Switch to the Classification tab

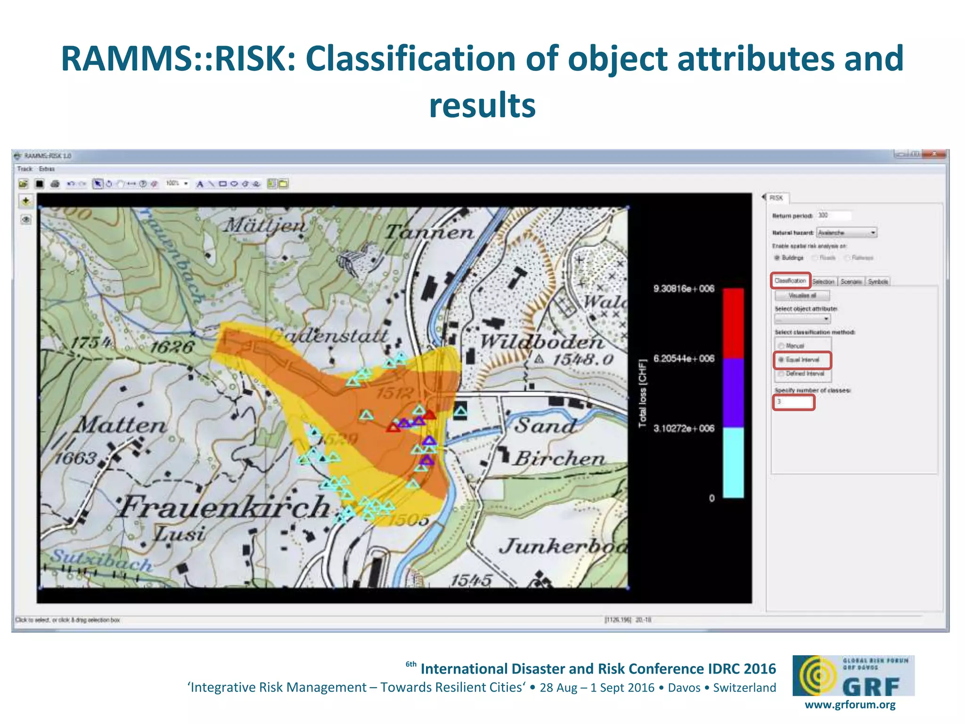[x=790, y=281]
